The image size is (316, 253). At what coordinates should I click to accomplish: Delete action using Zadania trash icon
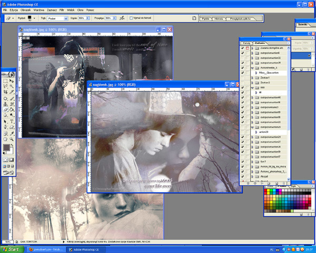coord(284,183)
